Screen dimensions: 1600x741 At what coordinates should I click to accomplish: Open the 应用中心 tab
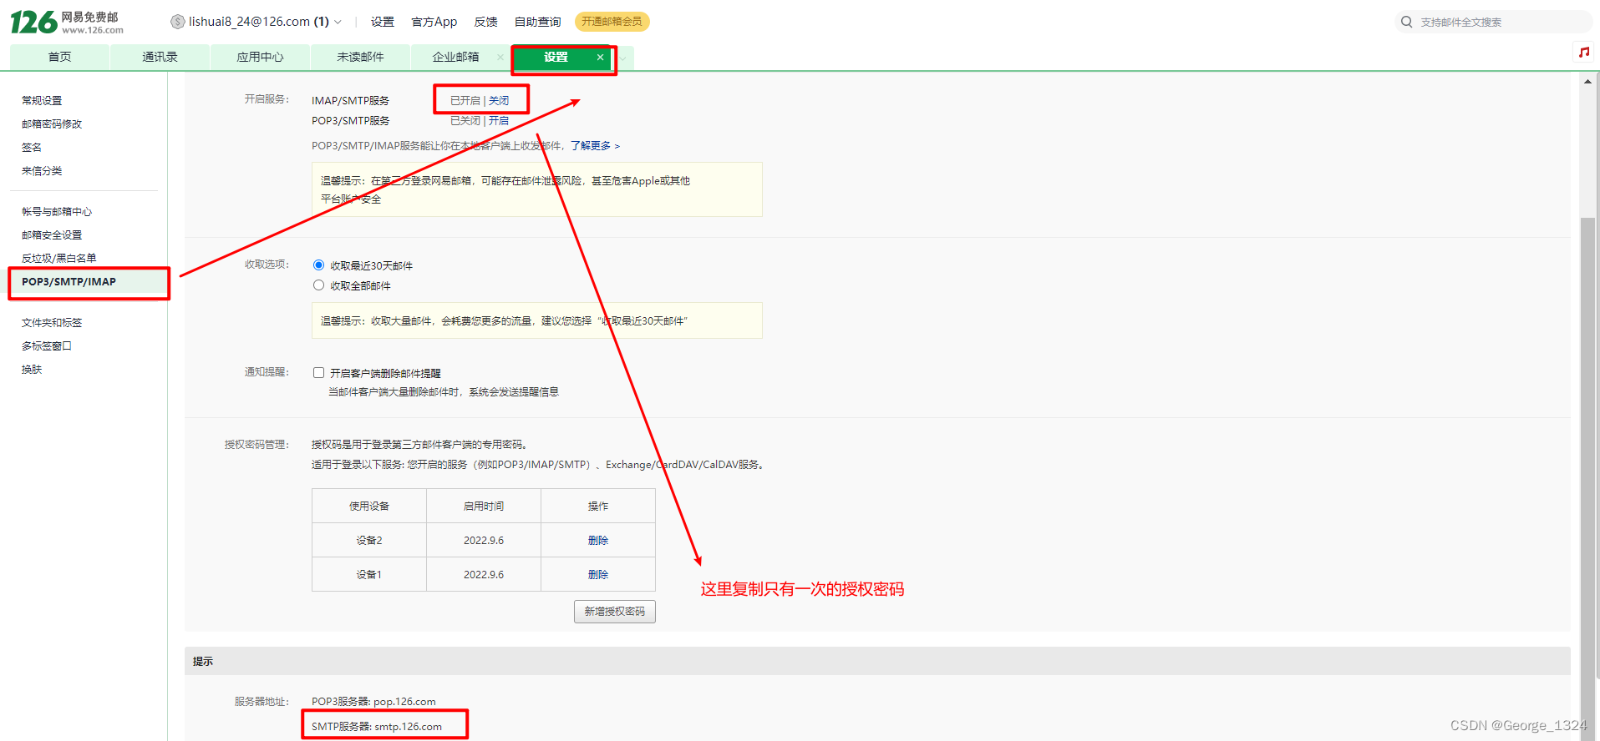pos(260,57)
